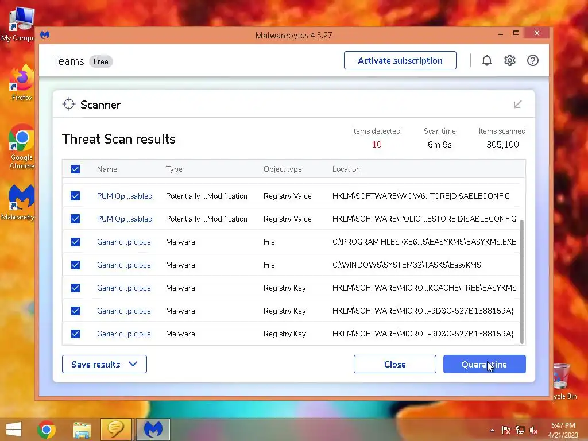Minimize the Malwarebytes window

pos(500,34)
